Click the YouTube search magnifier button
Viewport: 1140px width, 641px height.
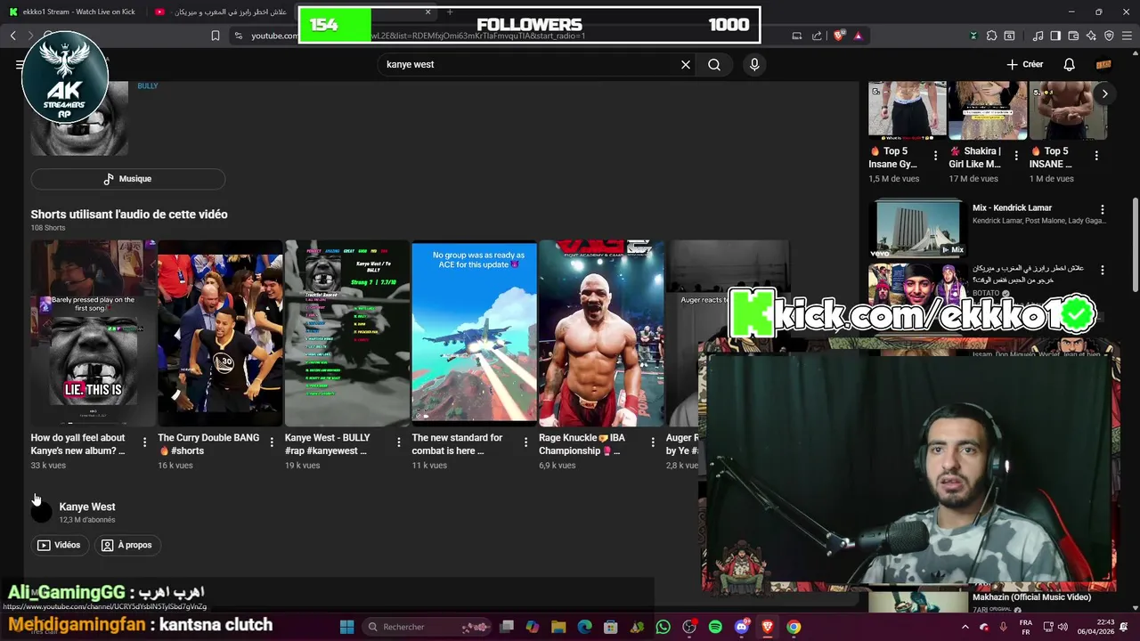[x=714, y=64]
